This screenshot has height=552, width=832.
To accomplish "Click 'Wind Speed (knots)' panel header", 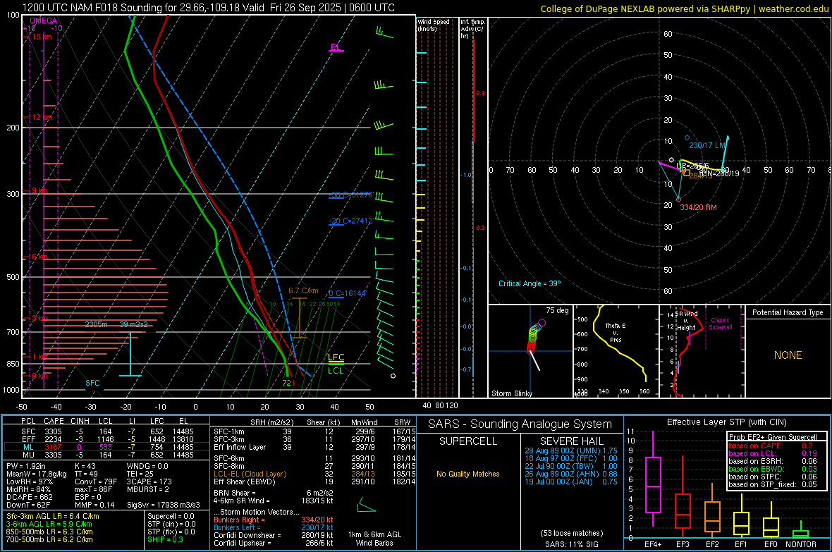I will pyautogui.click(x=433, y=25).
